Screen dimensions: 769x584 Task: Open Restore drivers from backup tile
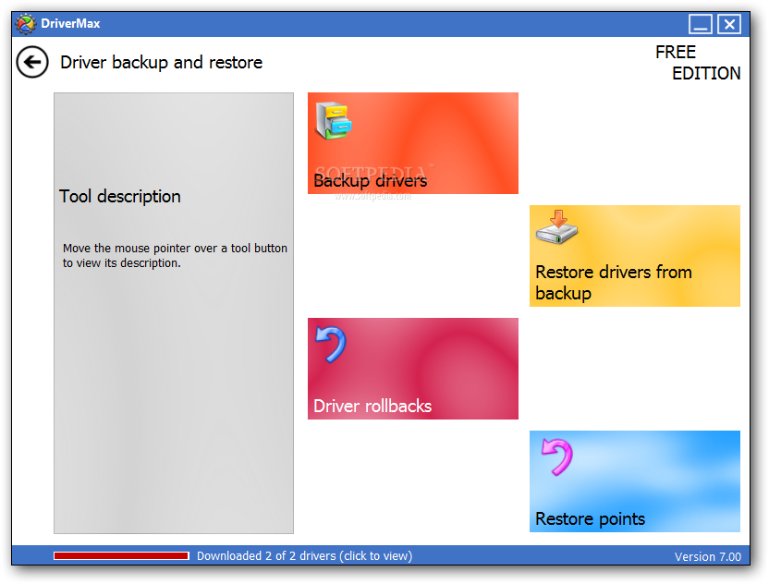[x=635, y=256]
